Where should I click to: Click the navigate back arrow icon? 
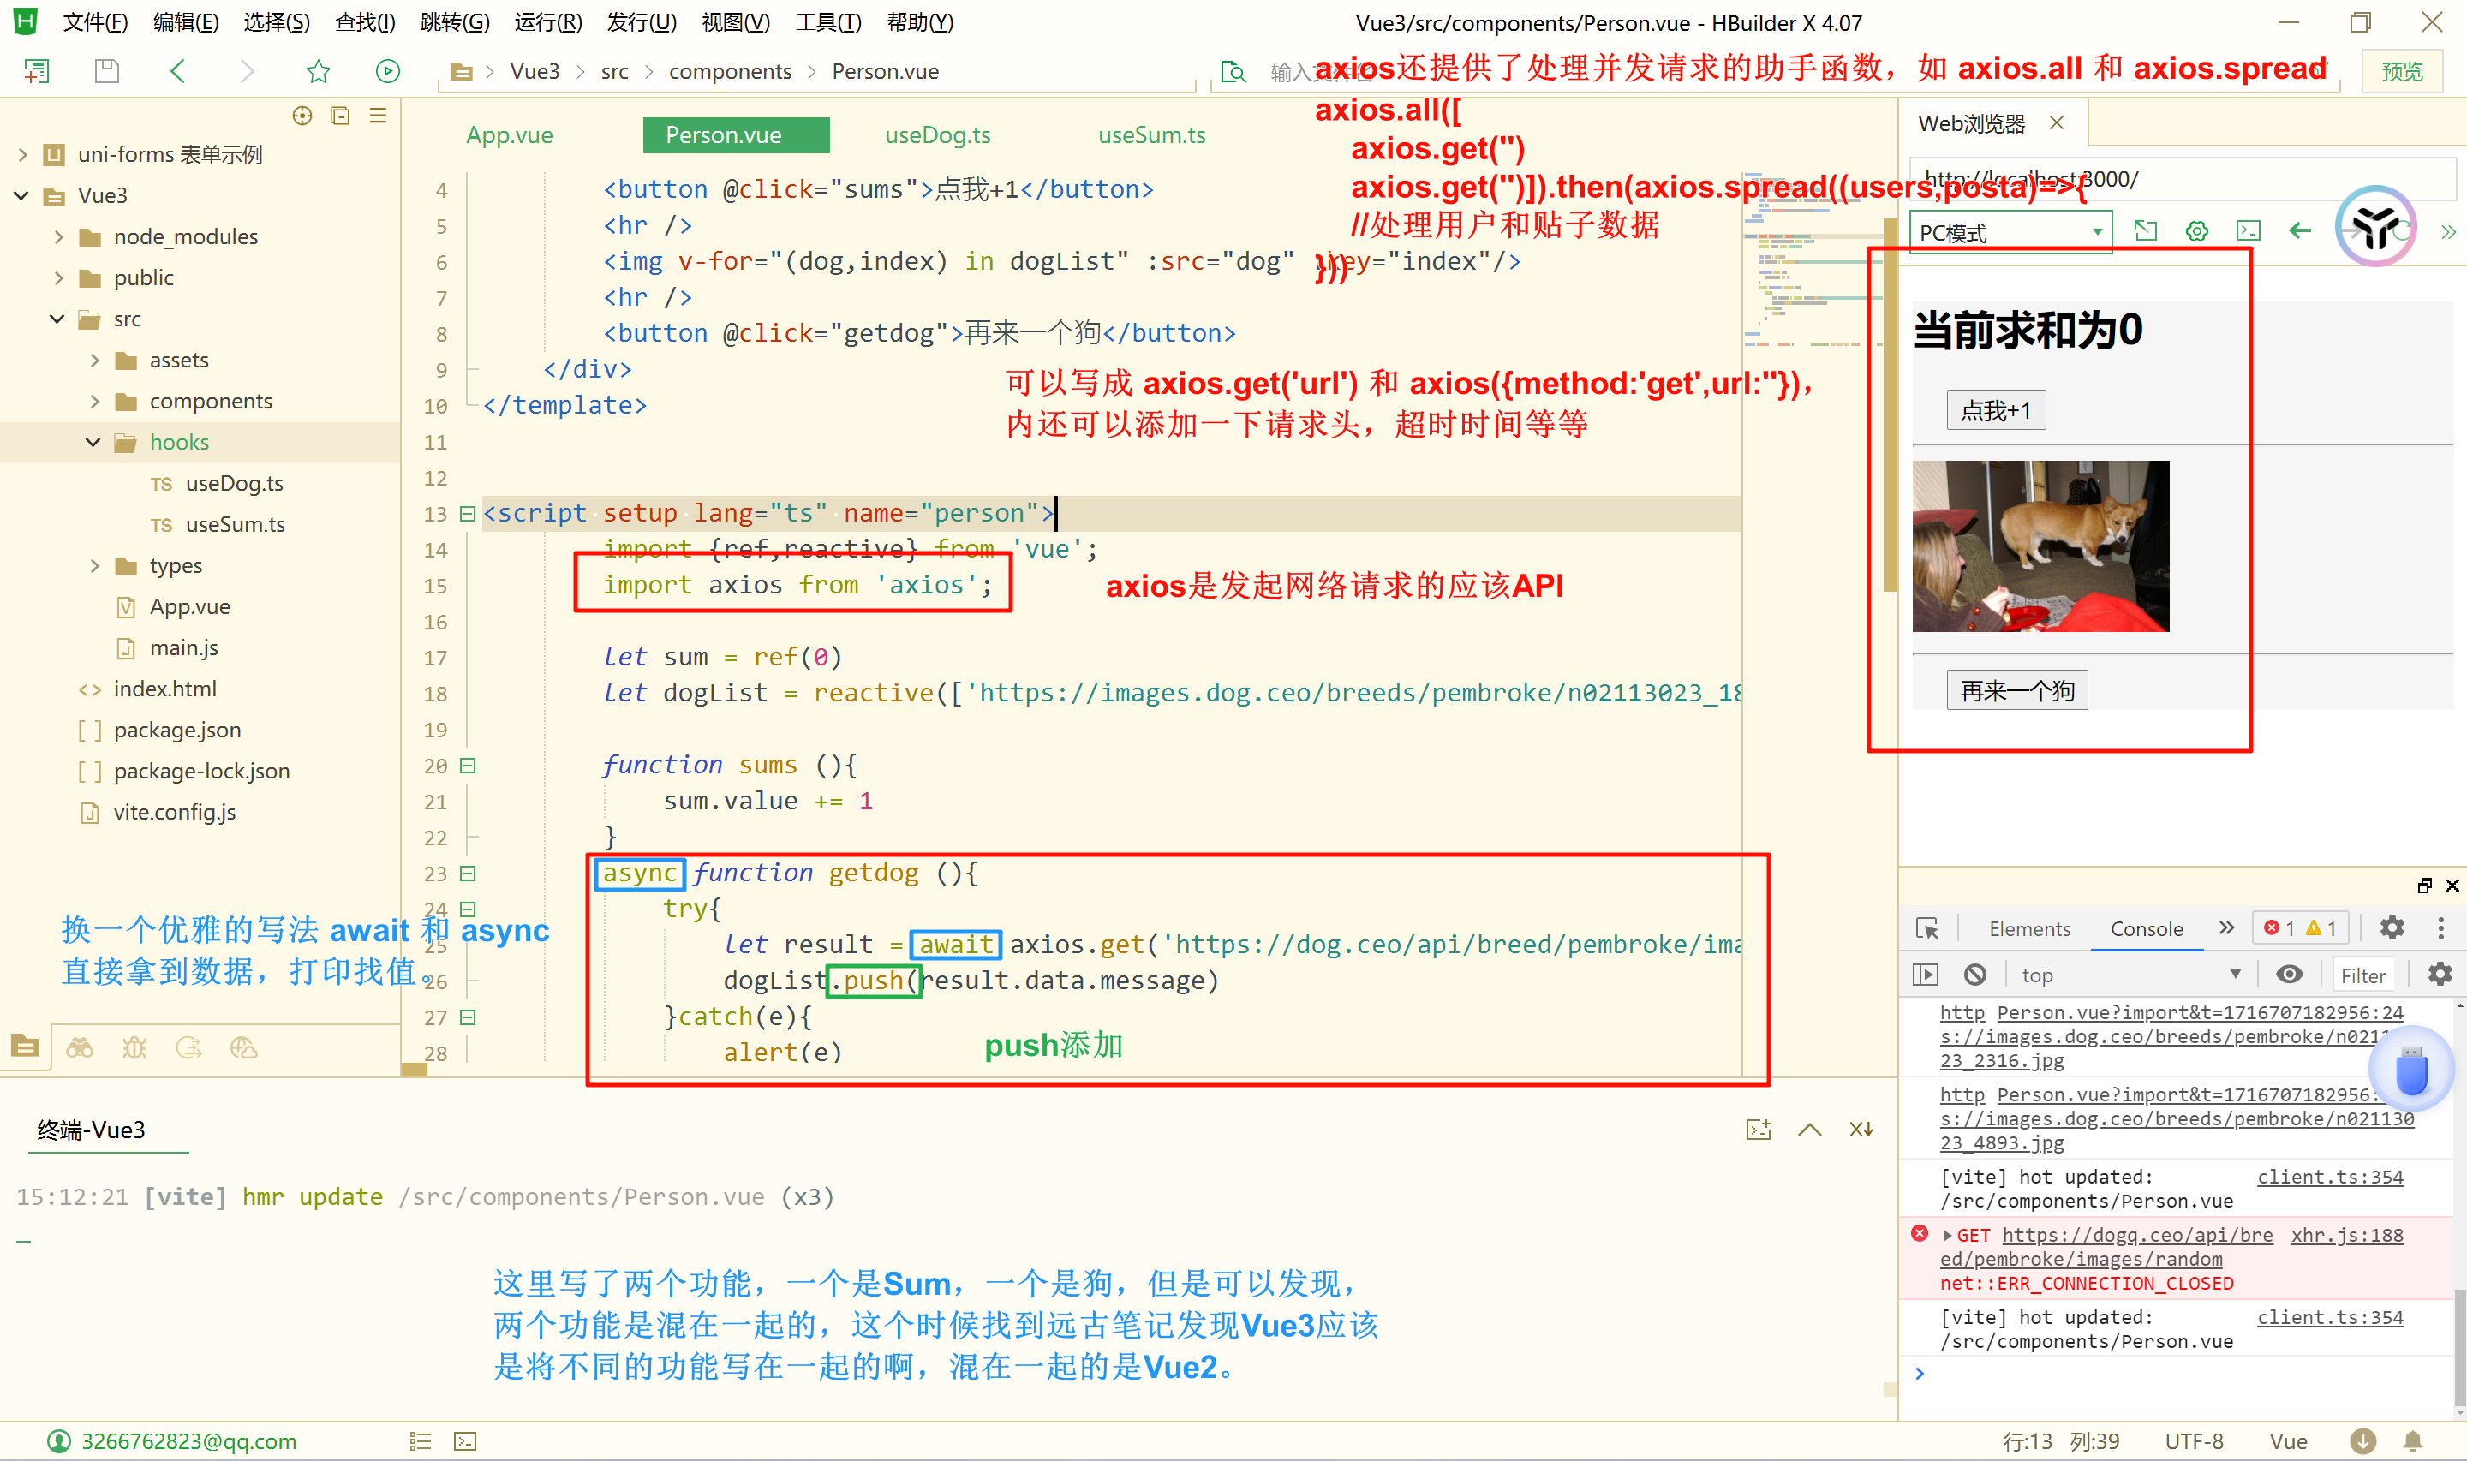178,71
